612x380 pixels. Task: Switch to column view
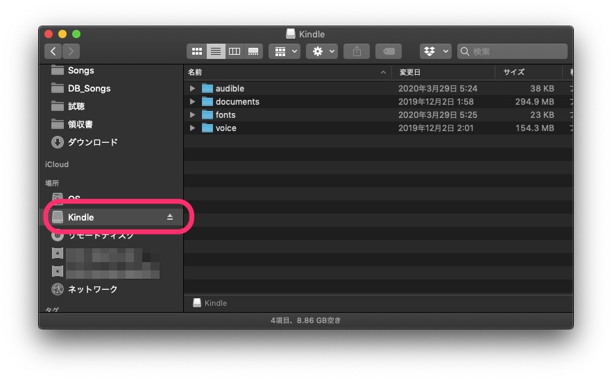(235, 51)
